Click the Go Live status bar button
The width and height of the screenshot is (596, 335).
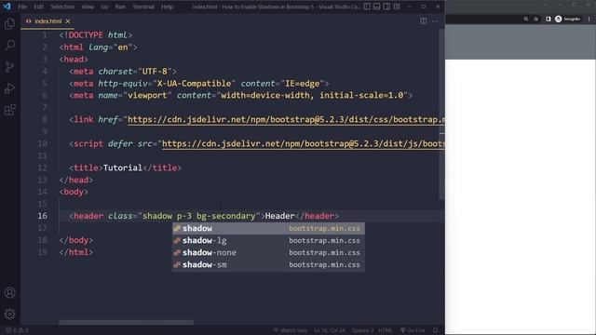[x=413, y=330]
